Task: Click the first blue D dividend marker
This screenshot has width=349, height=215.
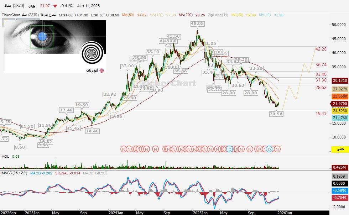Action: [230, 149]
